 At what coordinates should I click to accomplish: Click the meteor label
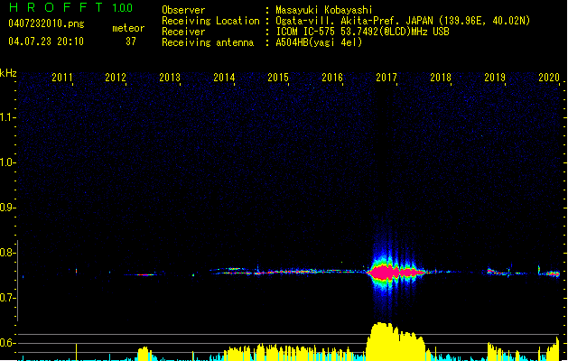[x=128, y=28]
